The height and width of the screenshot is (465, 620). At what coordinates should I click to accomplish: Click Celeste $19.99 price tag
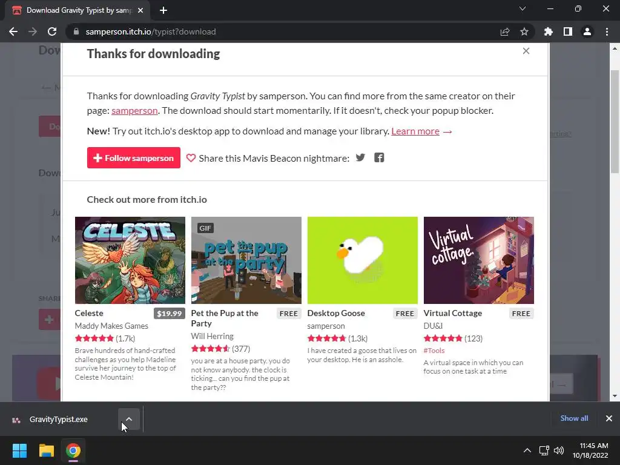170,314
